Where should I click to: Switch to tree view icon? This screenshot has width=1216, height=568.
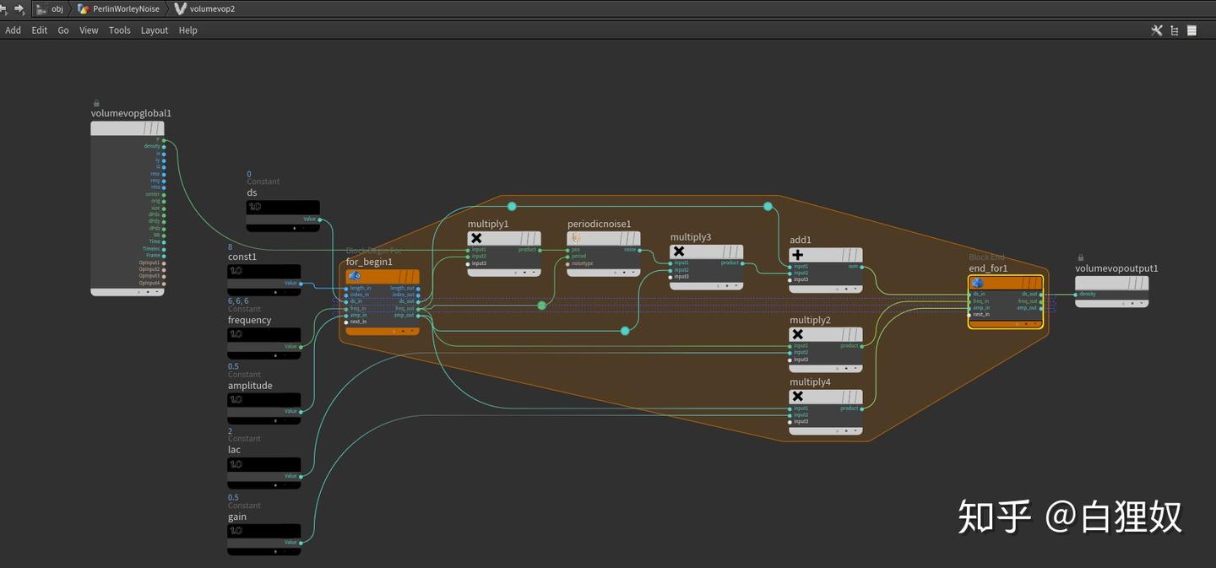[1175, 30]
